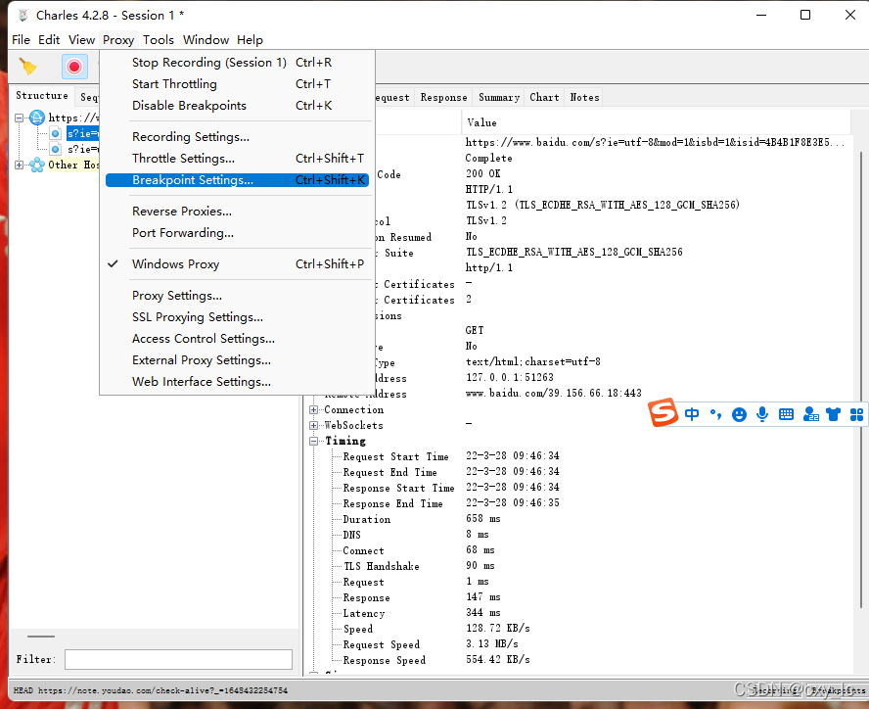Open Reverse Proxies...
The width and height of the screenshot is (869, 709).
pos(237,212)
